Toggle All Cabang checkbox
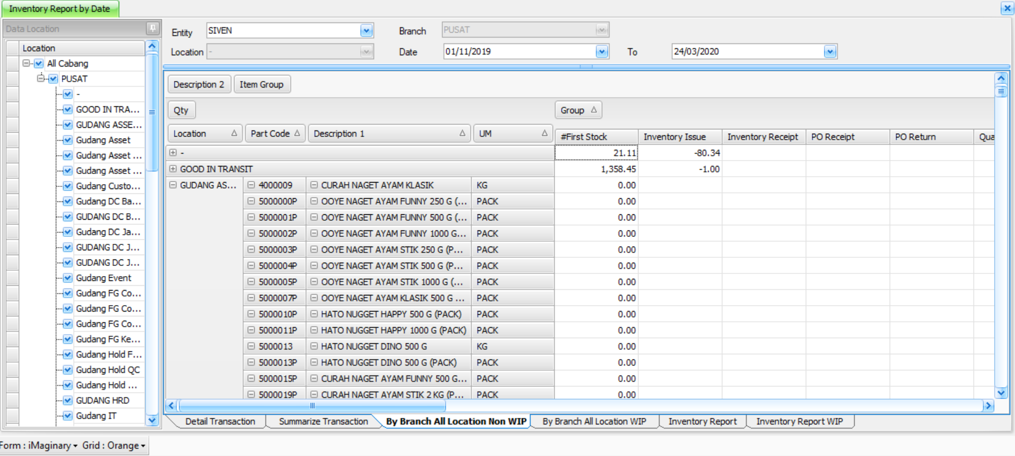1015x456 pixels. 39,63
